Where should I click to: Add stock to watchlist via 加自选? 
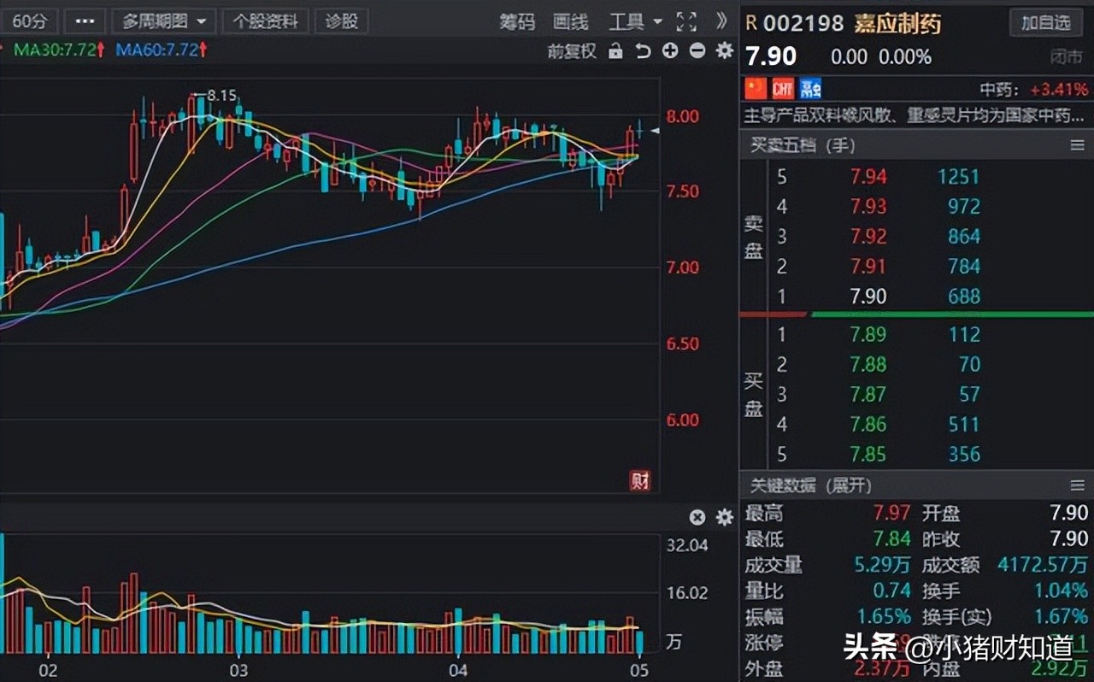[1046, 23]
